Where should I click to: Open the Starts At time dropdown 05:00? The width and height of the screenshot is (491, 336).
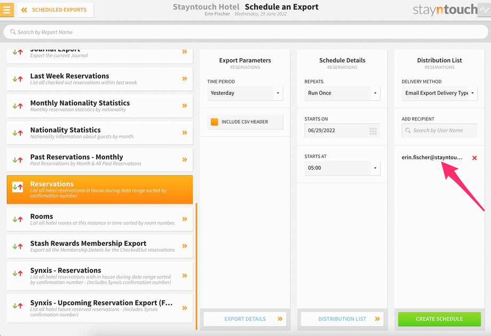[342, 167]
